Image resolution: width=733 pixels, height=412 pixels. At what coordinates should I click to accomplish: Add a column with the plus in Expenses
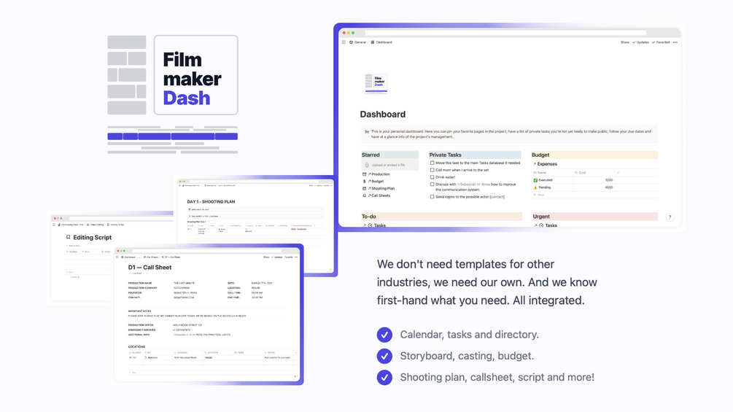click(x=618, y=172)
